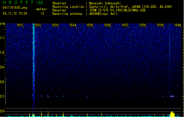The height and width of the screenshot is (117, 184).
Task: Click the 1533 time marker
Action: [x=55, y=25]
